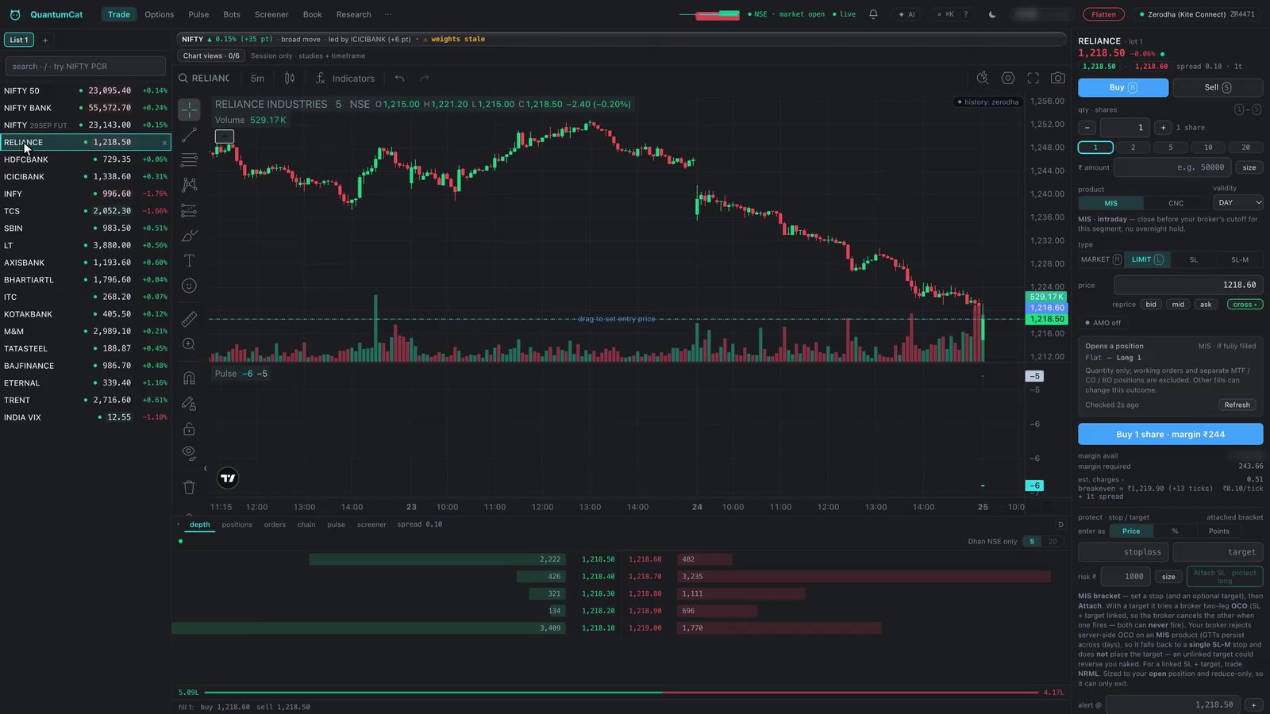Select the ruler measure tool
Screen dimensions: 1270x714
click(189, 319)
